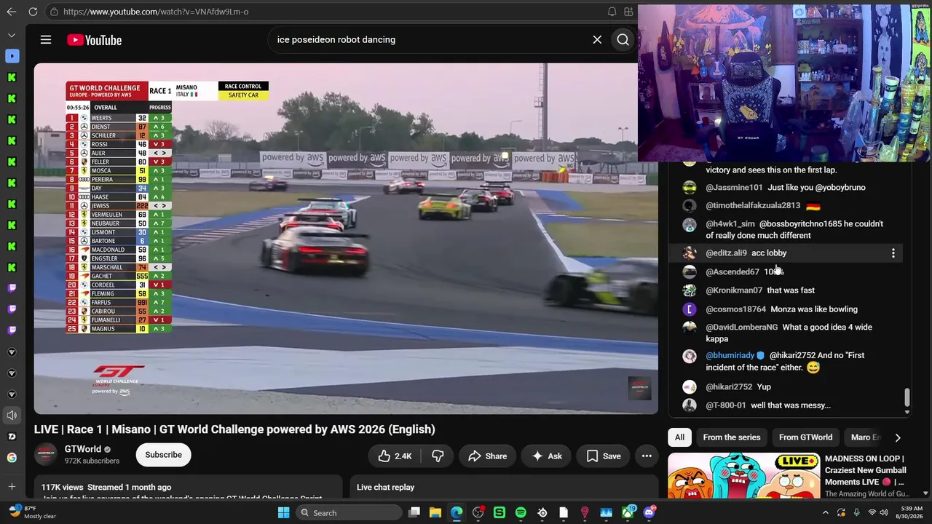Image resolution: width=932 pixels, height=524 pixels.
Task: Click author @hikari2752 on the 'Yup' message
Action: [729, 387]
